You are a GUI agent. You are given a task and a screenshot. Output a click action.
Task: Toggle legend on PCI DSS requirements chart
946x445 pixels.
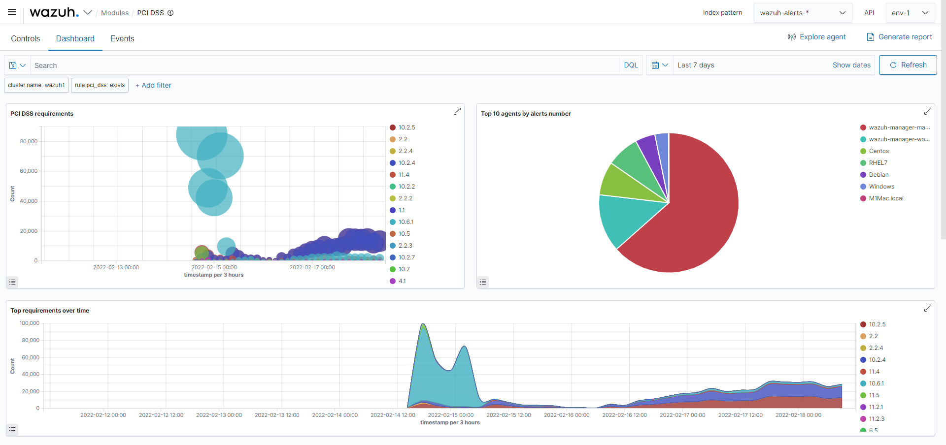[x=13, y=282]
